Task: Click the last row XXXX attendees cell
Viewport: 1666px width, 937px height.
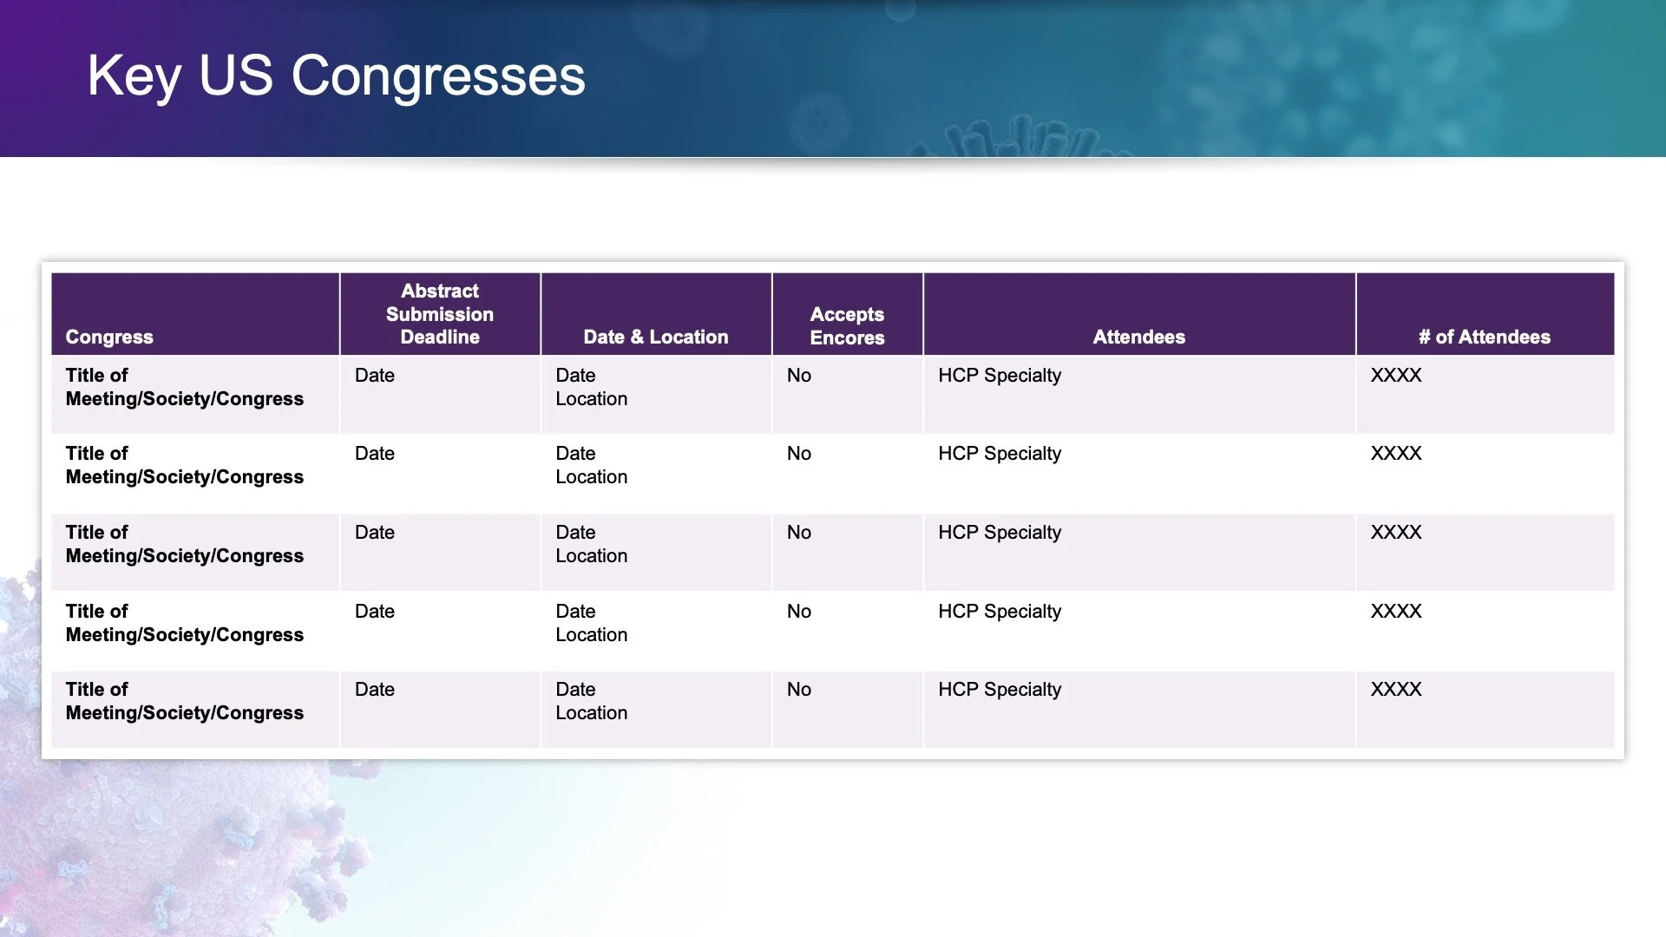Action: [1396, 690]
